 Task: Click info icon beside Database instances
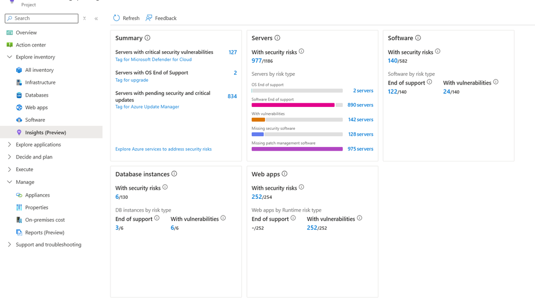[x=174, y=174]
